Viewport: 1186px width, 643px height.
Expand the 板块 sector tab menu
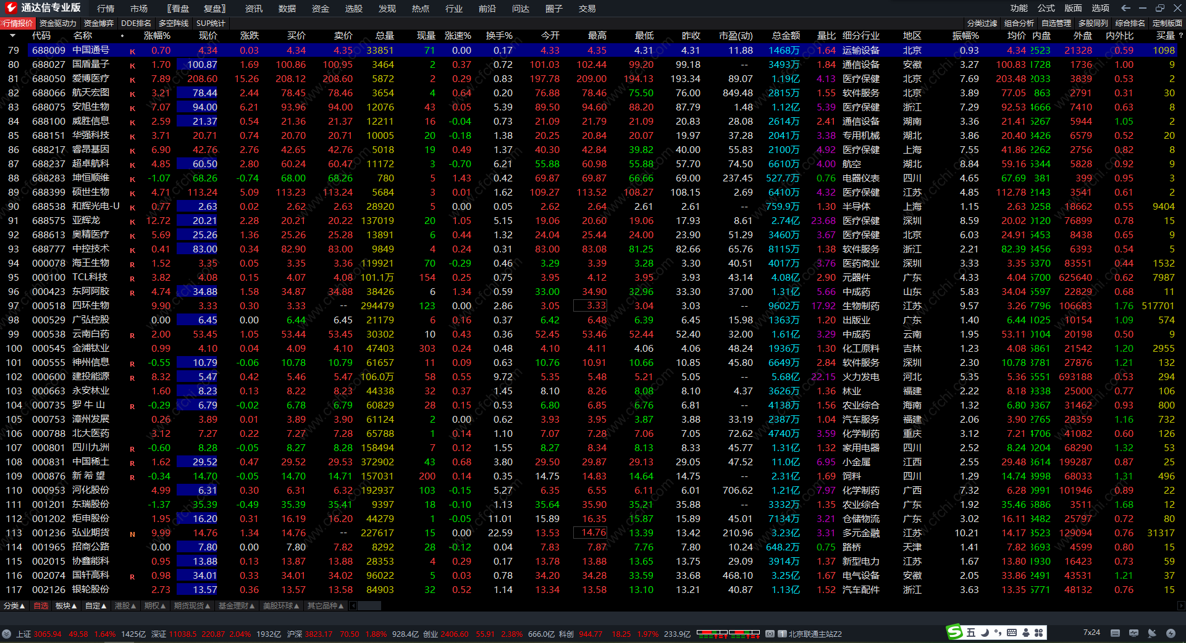[66, 606]
